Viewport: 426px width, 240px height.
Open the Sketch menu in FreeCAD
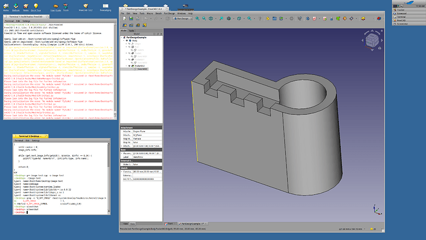click(x=159, y=14)
